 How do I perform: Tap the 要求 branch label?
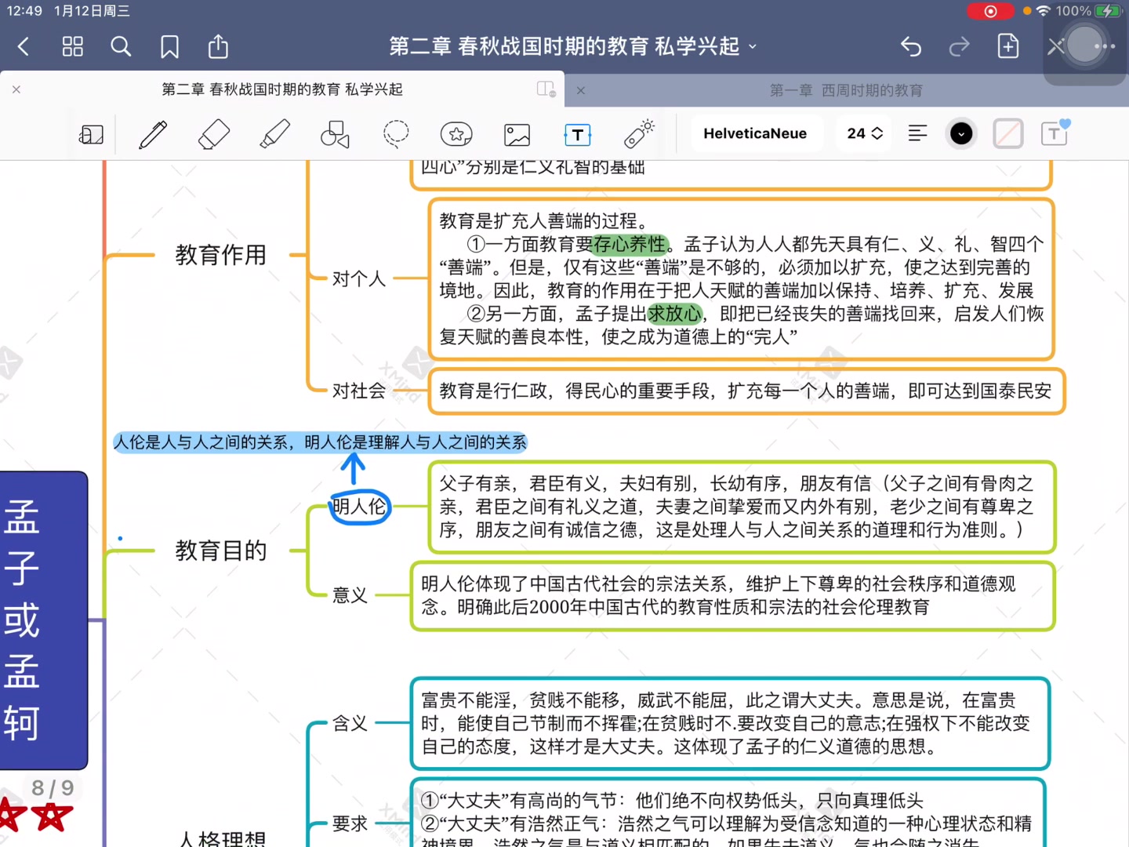point(350,823)
